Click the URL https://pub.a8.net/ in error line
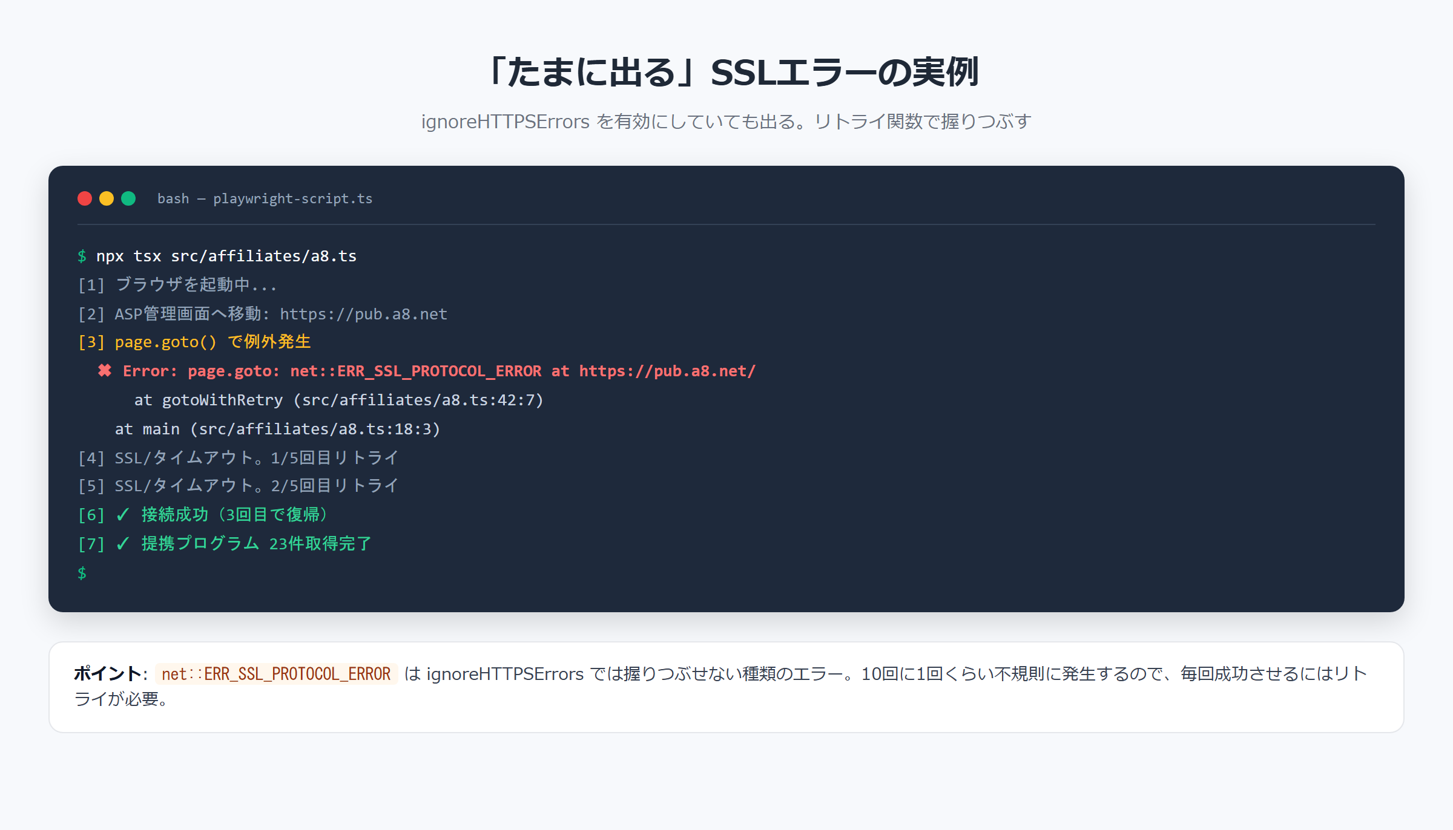 click(x=667, y=371)
